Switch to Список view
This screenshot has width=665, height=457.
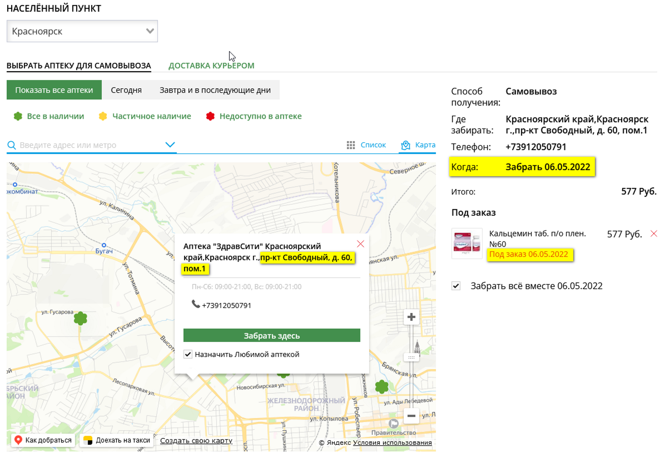click(x=373, y=145)
